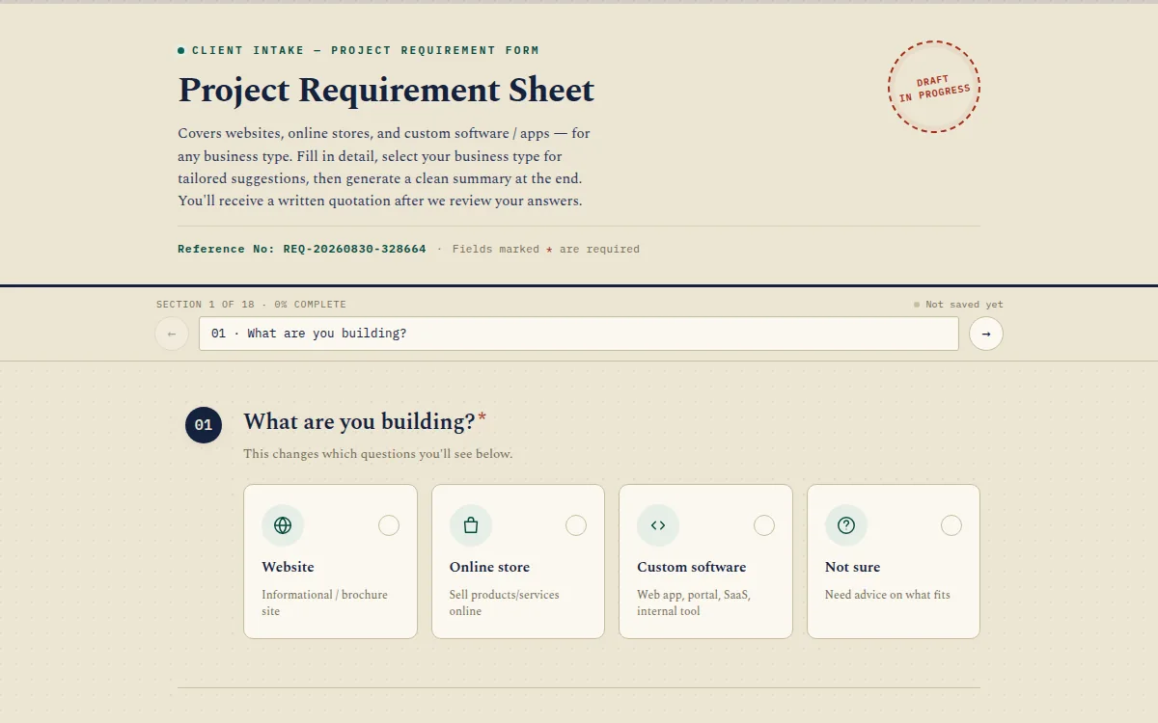Click 'Sell products/services online' description
The width and height of the screenshot is (1158, 723).
click(x=505, y=602)
